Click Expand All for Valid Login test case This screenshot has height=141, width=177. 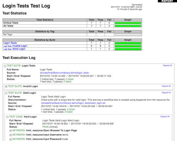coord(165,117)
